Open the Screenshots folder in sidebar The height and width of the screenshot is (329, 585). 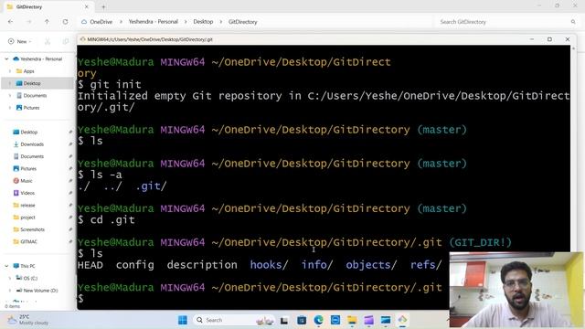[28, 229]
